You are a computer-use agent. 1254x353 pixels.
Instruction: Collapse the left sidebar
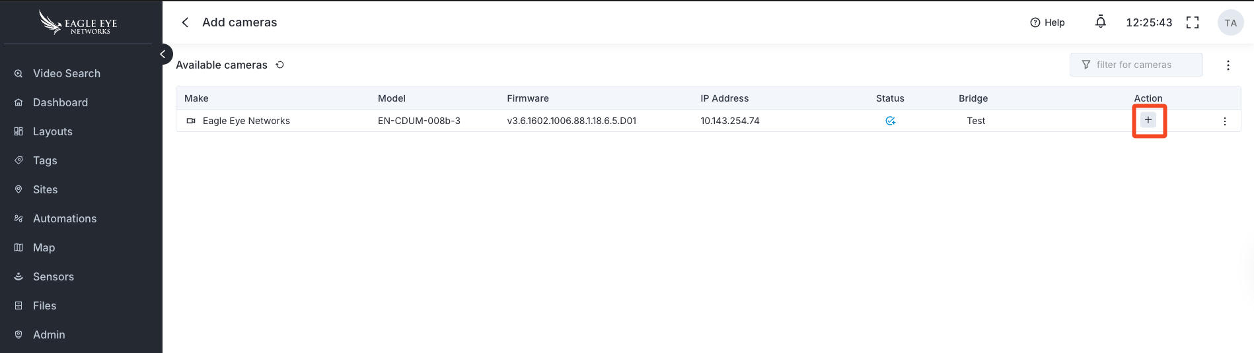(163, 54)
